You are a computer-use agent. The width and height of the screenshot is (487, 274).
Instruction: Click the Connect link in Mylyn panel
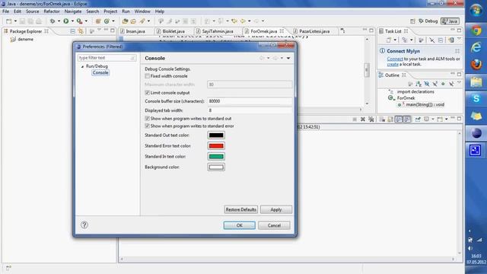coord(395,59)
